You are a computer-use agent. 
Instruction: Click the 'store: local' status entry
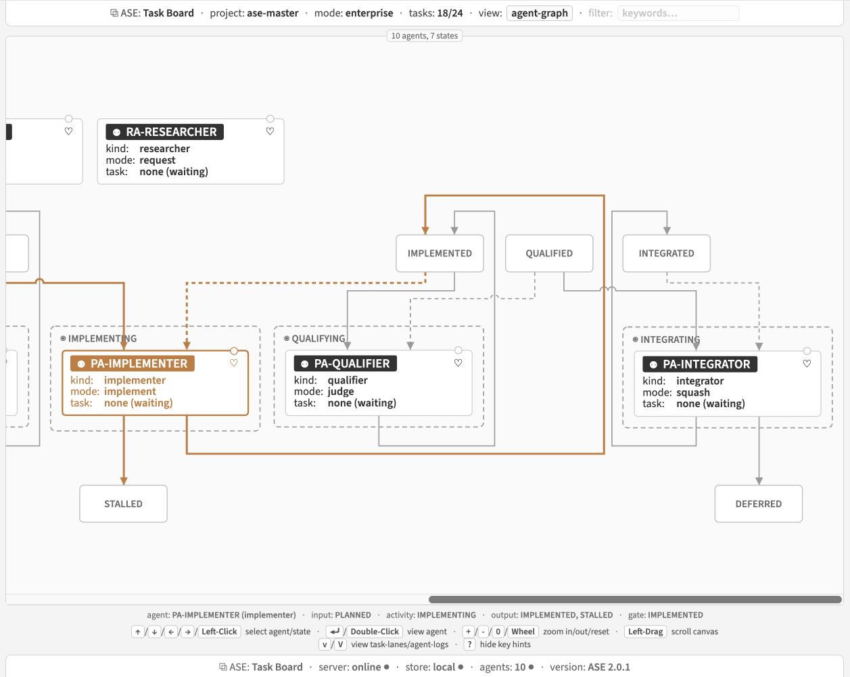coord(434,667)
